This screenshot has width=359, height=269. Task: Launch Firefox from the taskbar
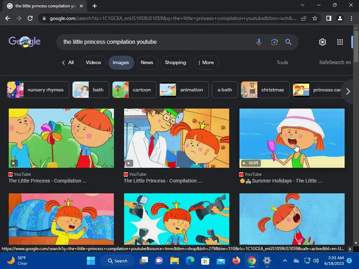pos(236,261)
